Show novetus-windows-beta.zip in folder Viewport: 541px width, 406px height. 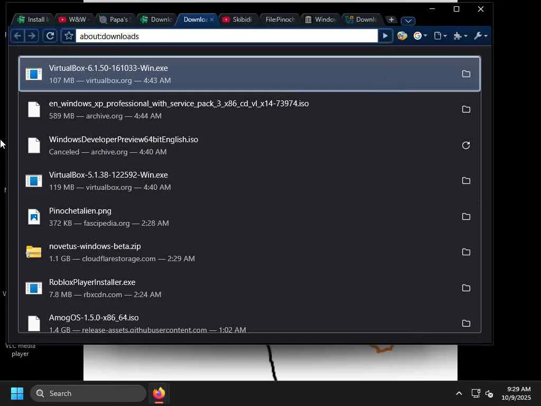(466, 252)
